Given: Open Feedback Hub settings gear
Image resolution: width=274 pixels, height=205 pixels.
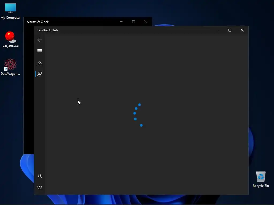Looking at the screenshot, I should coord(40,187).
